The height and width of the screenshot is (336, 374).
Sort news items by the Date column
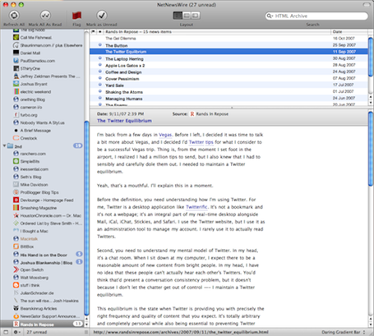tap(349, 32)
